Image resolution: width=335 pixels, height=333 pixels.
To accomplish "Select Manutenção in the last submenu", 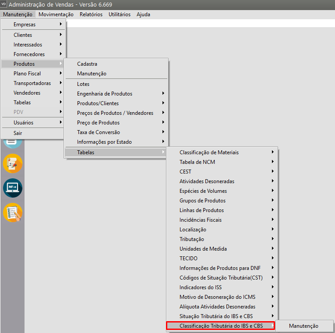I will tap(303, 326).
